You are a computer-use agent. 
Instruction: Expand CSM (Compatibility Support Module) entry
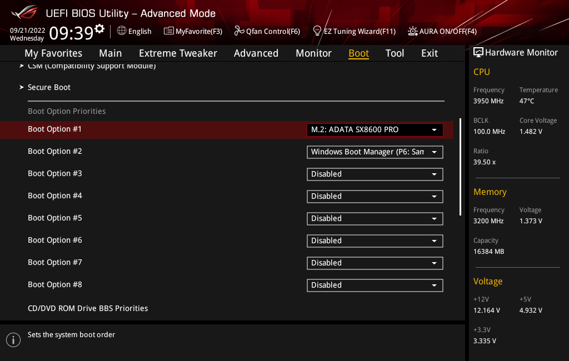point(91,66)
